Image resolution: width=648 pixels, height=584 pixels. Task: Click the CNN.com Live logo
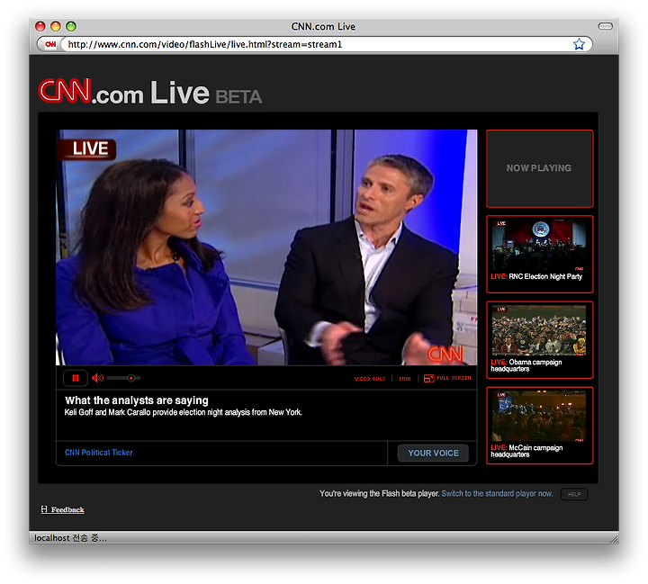point(150,92)
